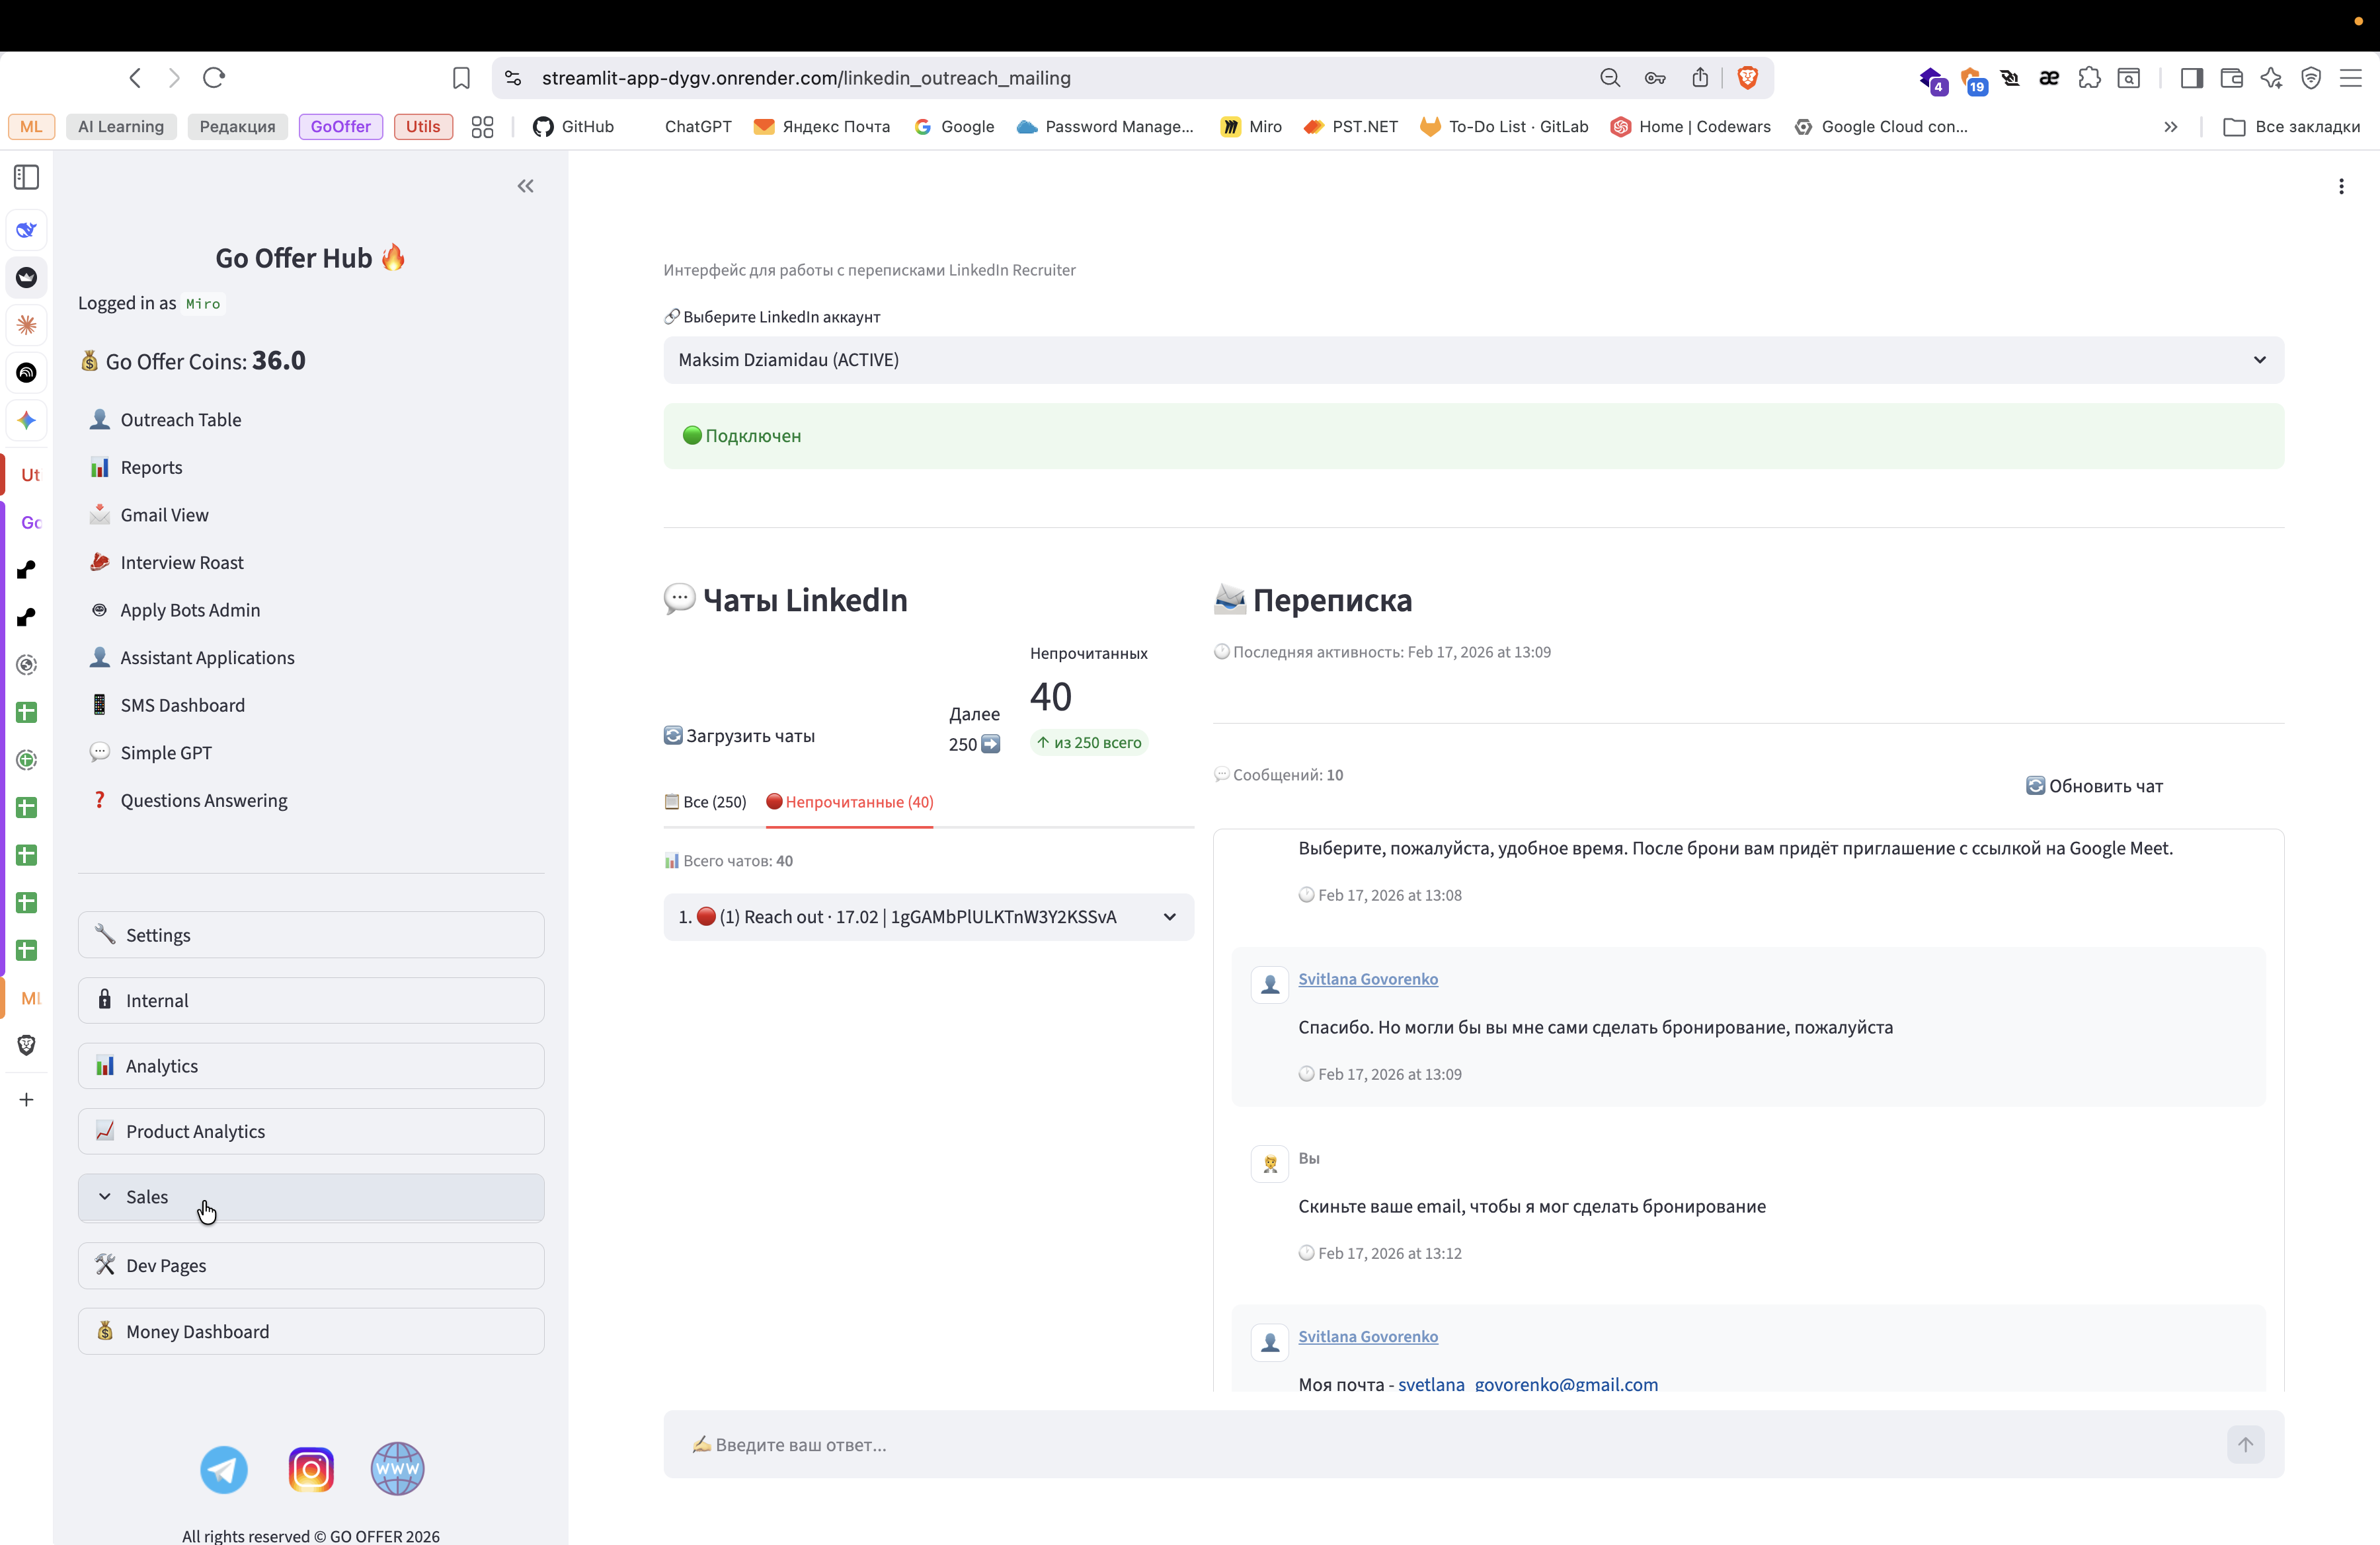The width and height of the screenshot is (2380, 1545).
Task: Select the Непрочитанные (40) tab
Action: click(850, 802)
